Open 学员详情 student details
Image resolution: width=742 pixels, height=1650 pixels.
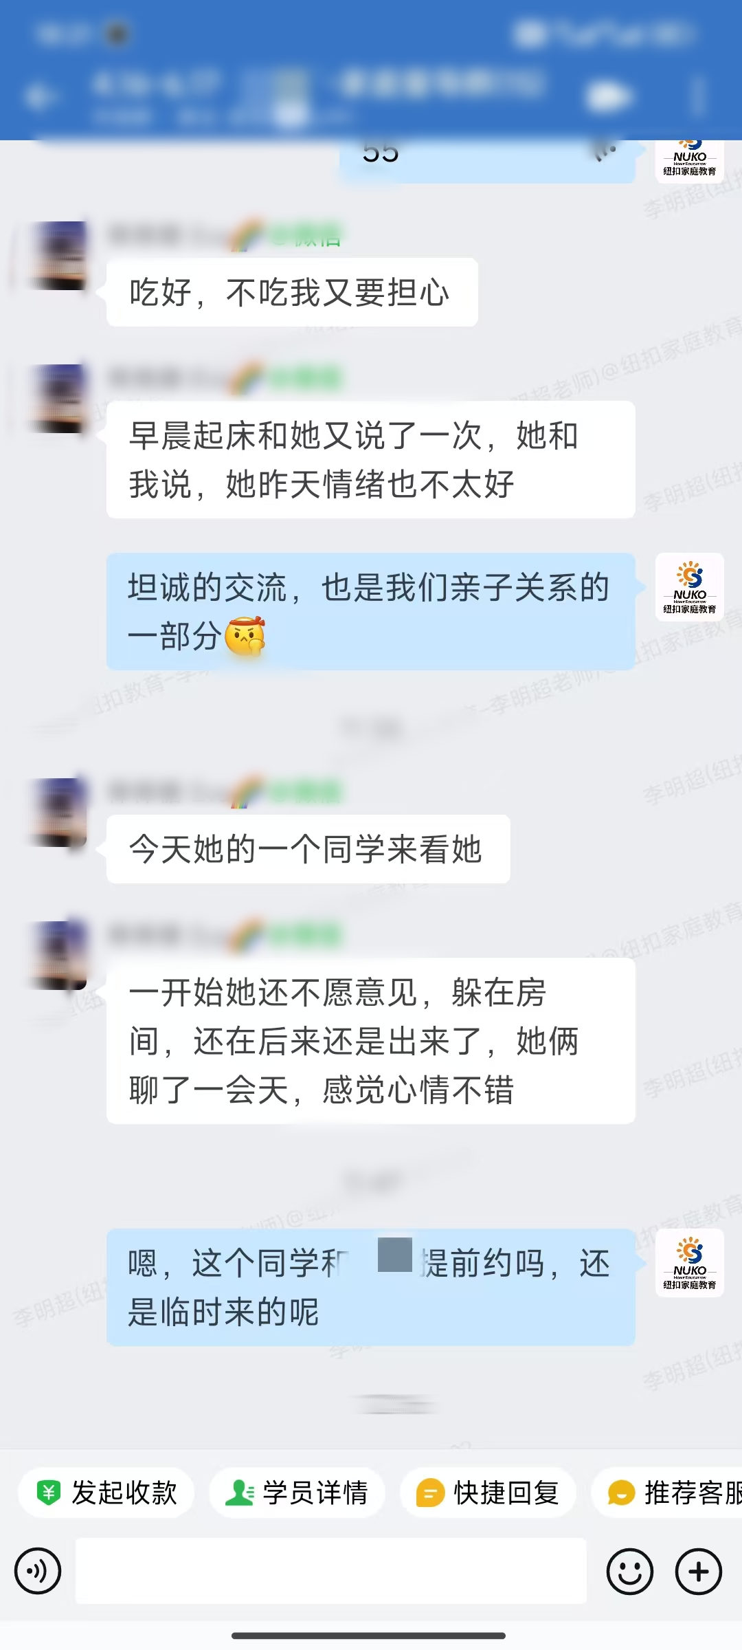[297, 1493]
